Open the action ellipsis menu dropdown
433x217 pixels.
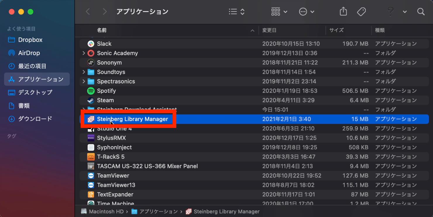coord(307,12)
